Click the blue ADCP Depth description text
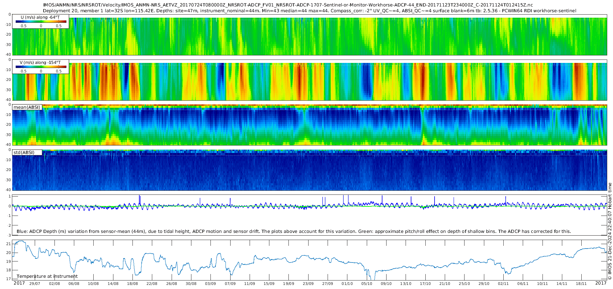The image size is (613, 289). pyautogui.click(x=294, y=232)
